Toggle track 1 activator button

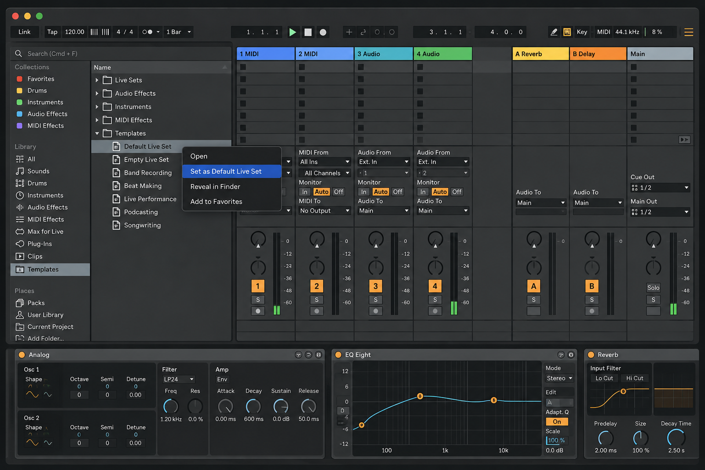click(x=257, y=286)
